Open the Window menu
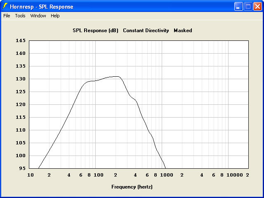 pos(38,16)
